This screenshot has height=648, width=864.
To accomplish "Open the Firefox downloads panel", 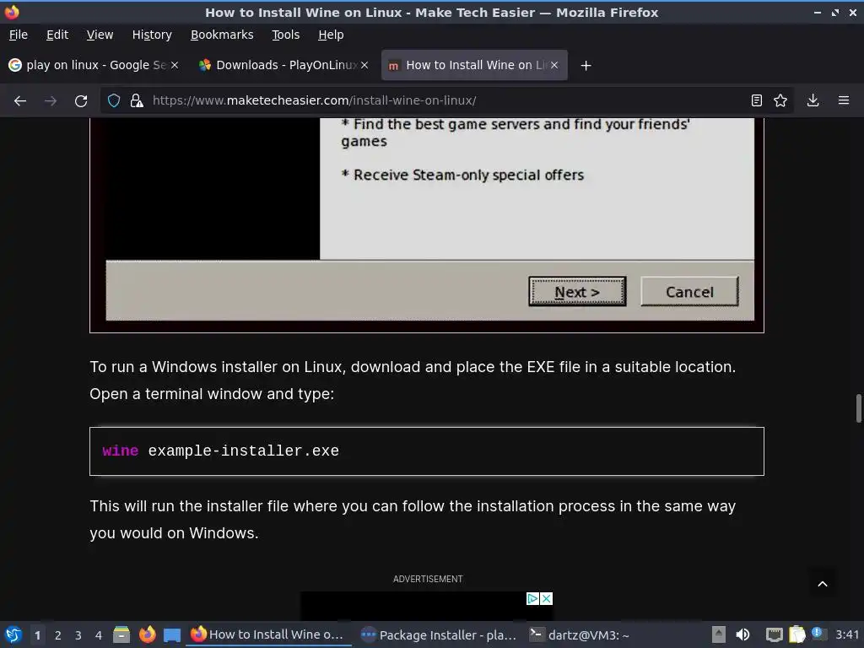I will coord(813,100).
